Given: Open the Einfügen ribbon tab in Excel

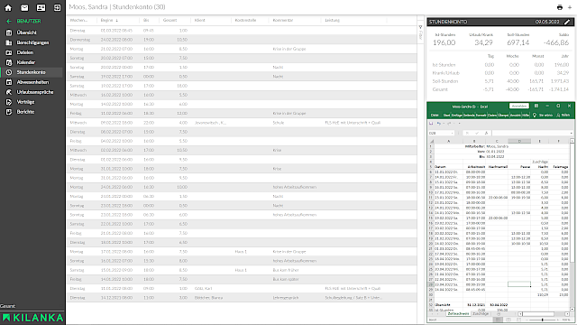Looking at the screenshot, I should pos(457,116).
